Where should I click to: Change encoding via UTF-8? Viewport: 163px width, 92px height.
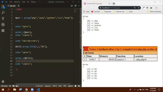(55, 86)
